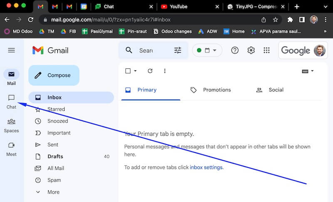Viewport: 333px width, 202px height.
Task: Open the Google apps grid
Action: [x=266, y=50]
